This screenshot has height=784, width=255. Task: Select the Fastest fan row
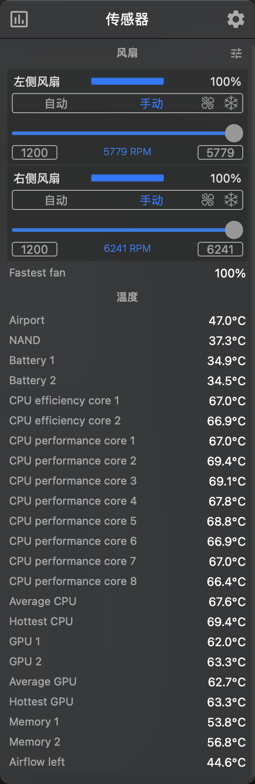(x=127, y=273)
